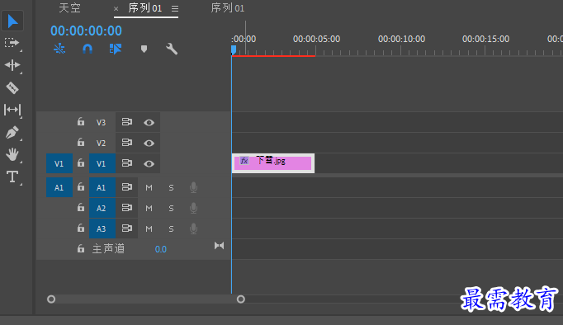563x325 pixels.
Task: Toggle A3 track targeting button
Action: tap(102, 228)
